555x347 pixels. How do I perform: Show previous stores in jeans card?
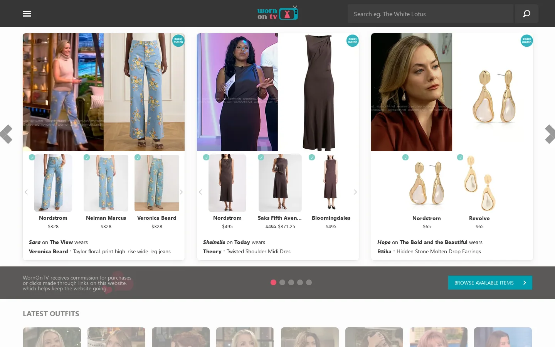[26, 192]
